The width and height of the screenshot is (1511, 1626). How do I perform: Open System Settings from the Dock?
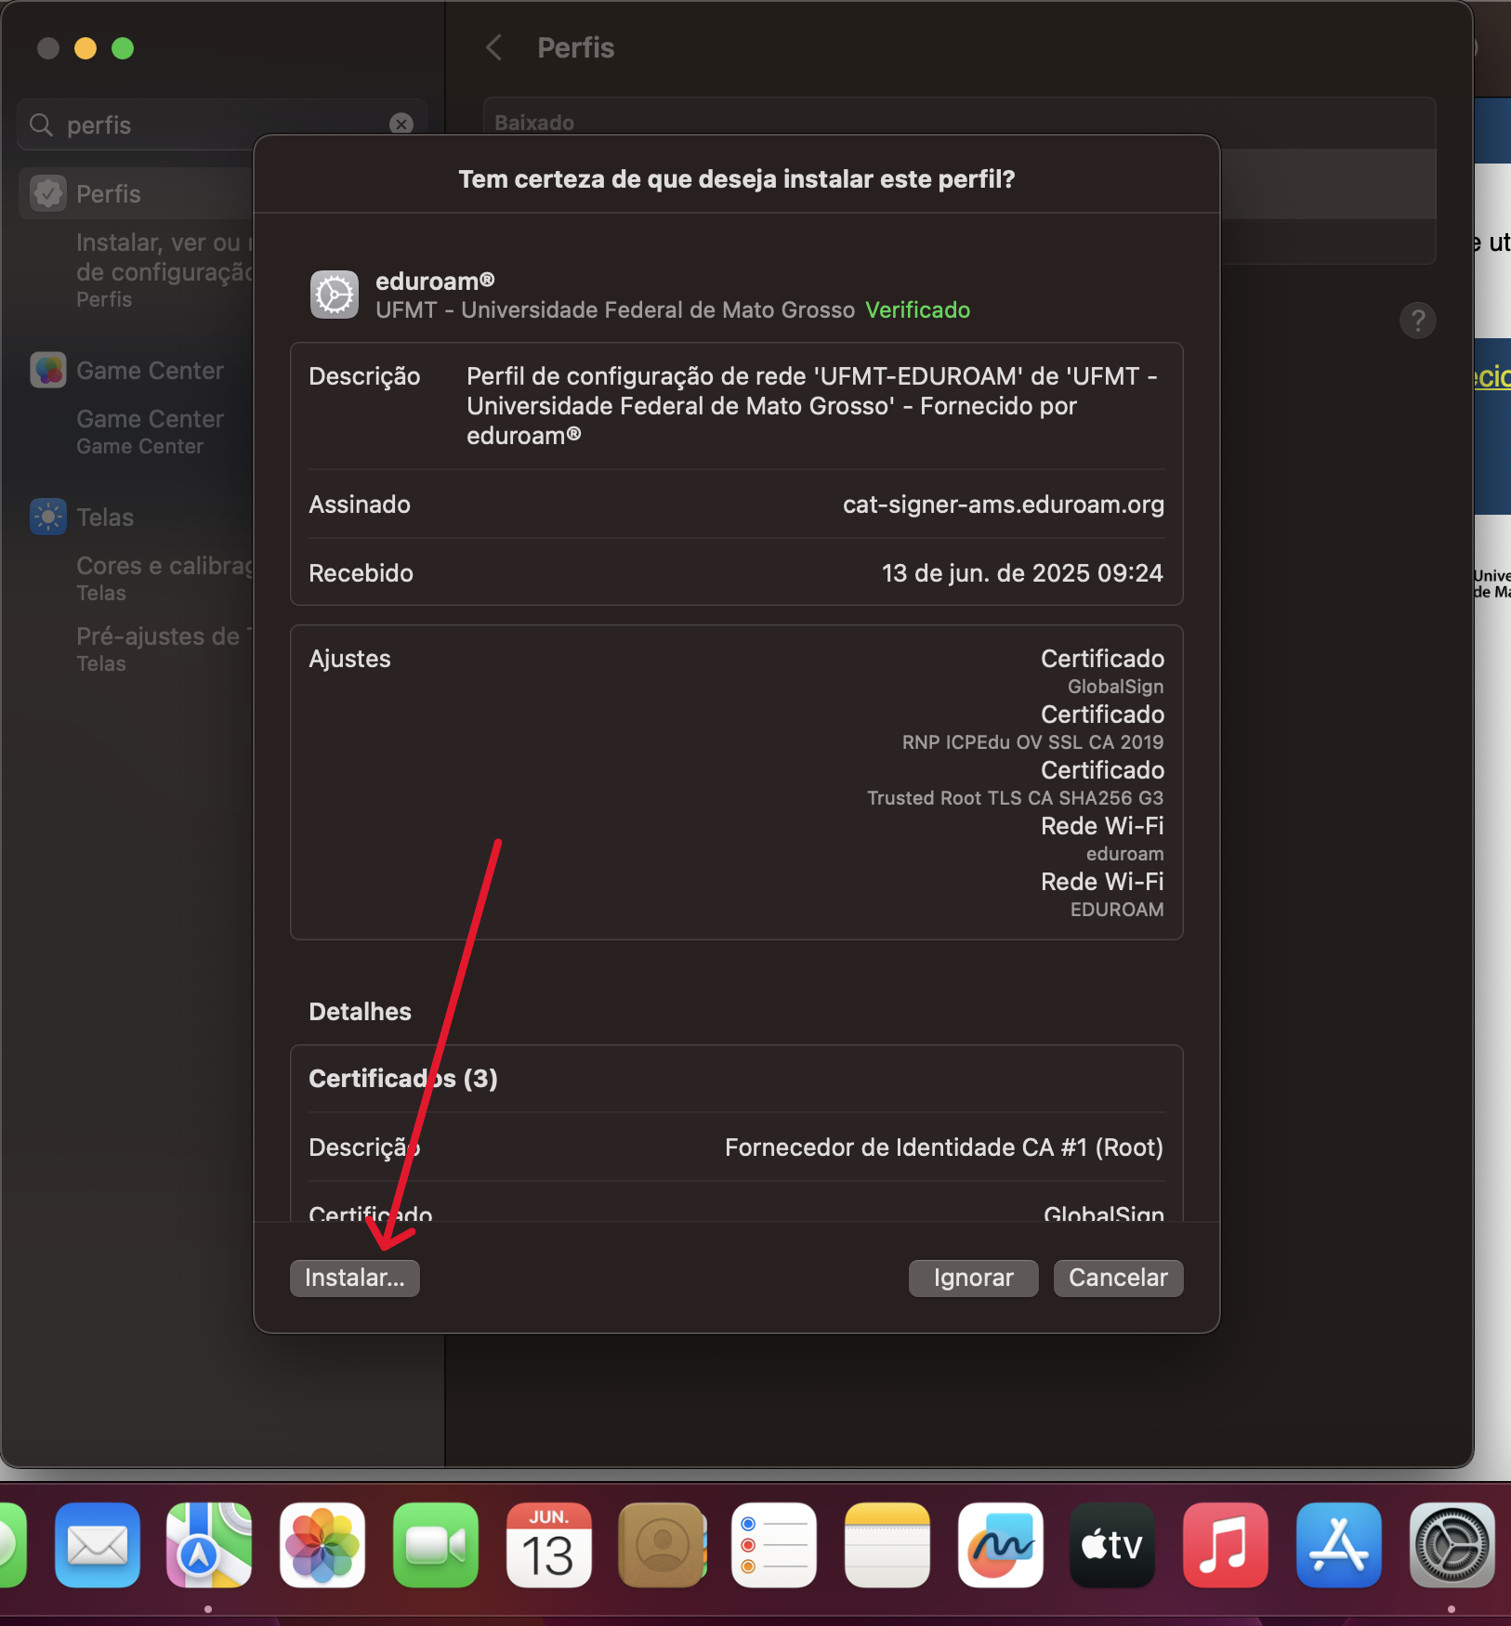click(x=1452, y=1545)
